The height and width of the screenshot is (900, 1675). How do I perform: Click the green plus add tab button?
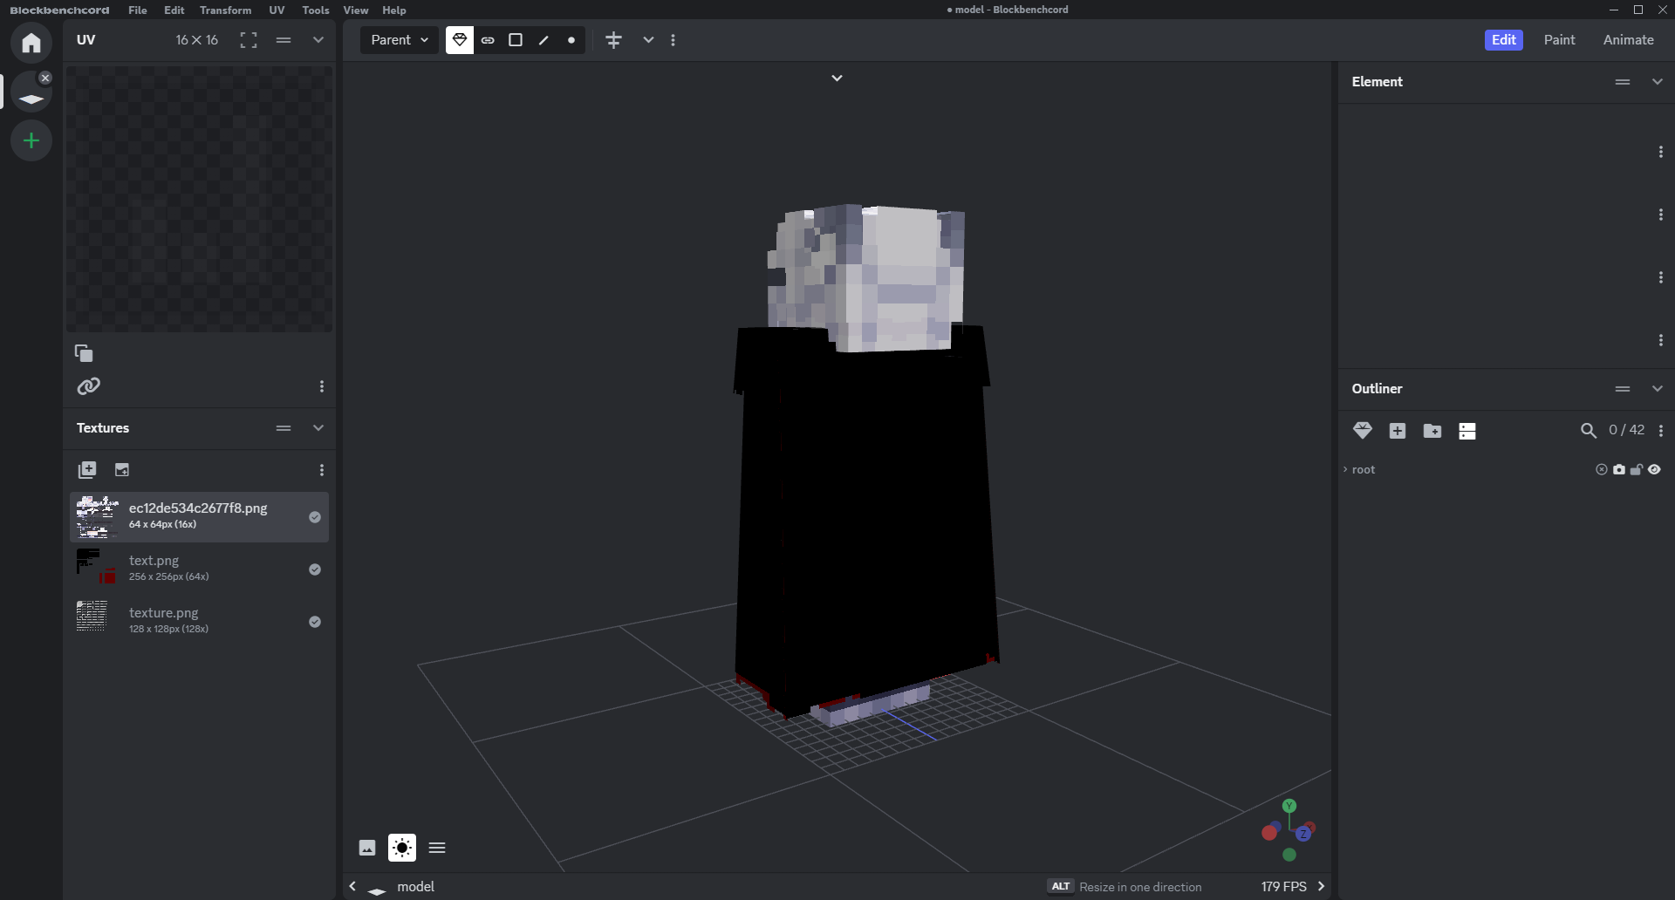pyautogui.click(x=31, y=140)
